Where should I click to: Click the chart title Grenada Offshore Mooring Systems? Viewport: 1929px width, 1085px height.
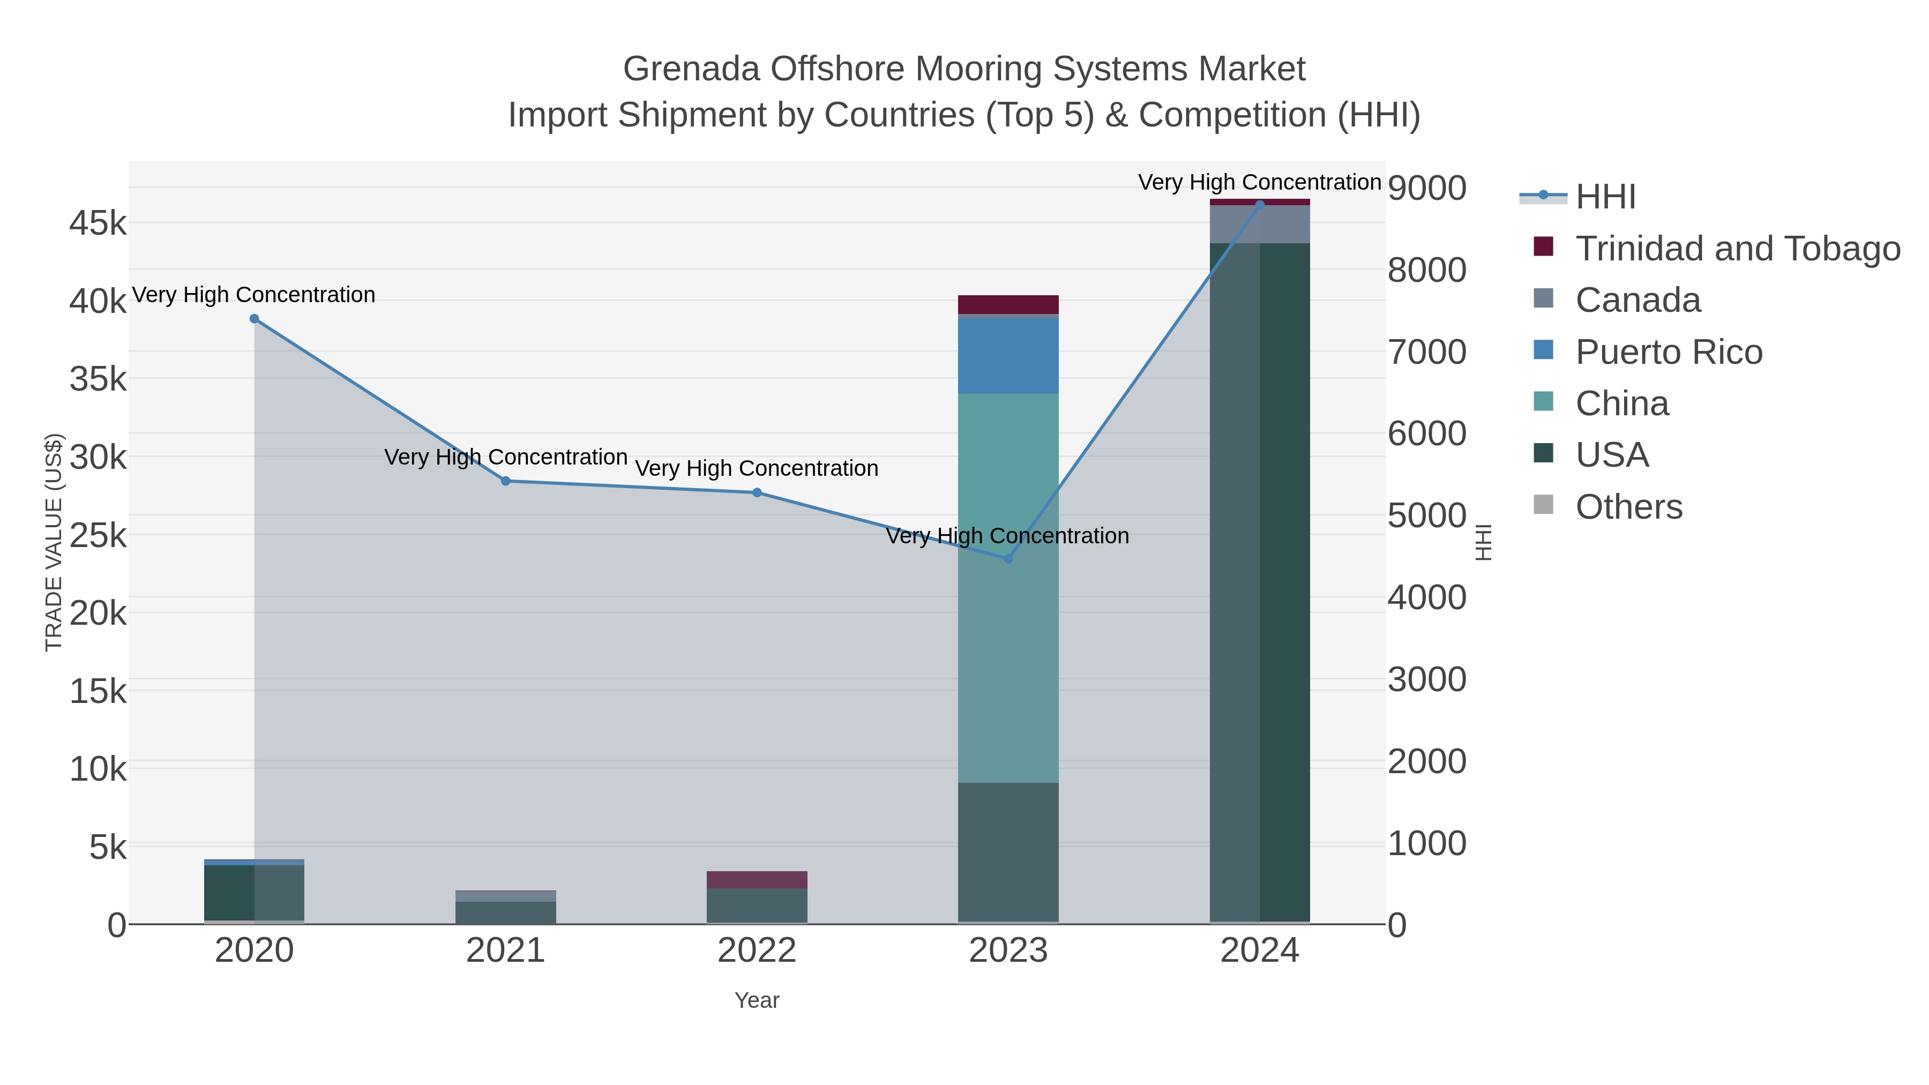(965, 69)
